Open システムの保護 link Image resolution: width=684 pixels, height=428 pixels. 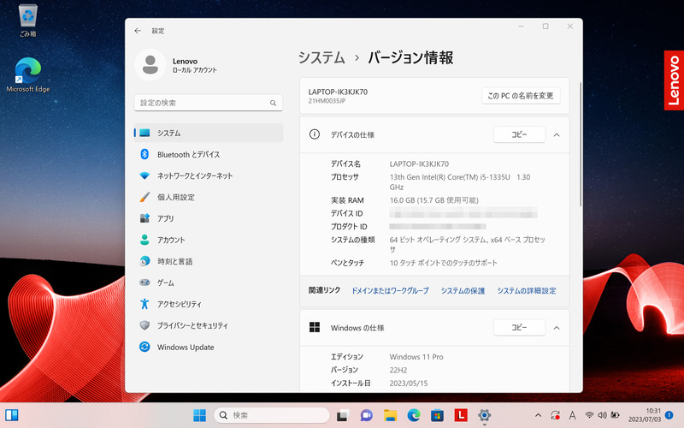click(x=463, y=291)
